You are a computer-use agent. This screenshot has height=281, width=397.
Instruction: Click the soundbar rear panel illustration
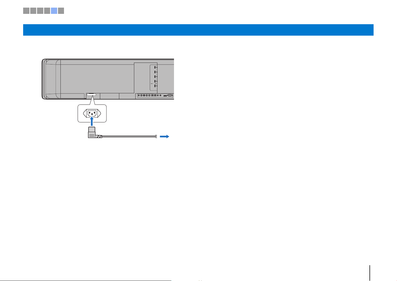point(108,79)
